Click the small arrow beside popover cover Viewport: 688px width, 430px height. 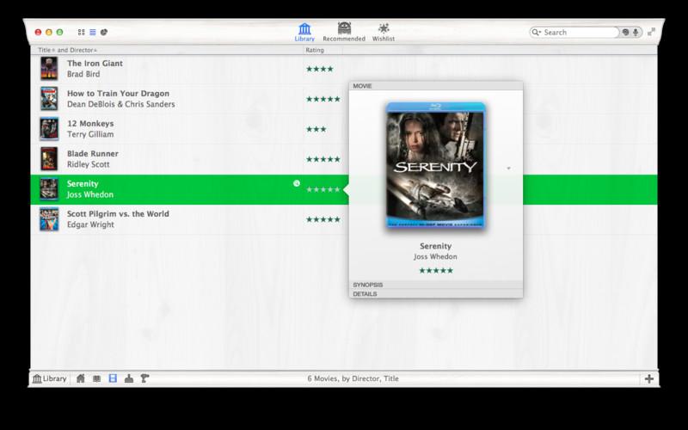(508, 168)
